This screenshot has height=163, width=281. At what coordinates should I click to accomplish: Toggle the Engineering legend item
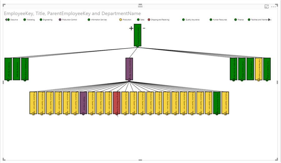point(47,20)
